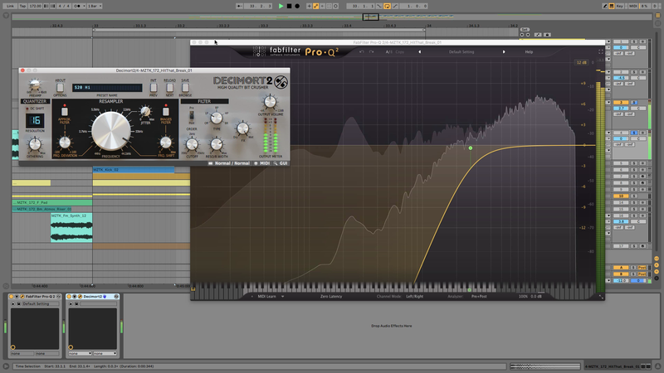Toggle Pro-Q 2 full screen icon

pos(600,51)
